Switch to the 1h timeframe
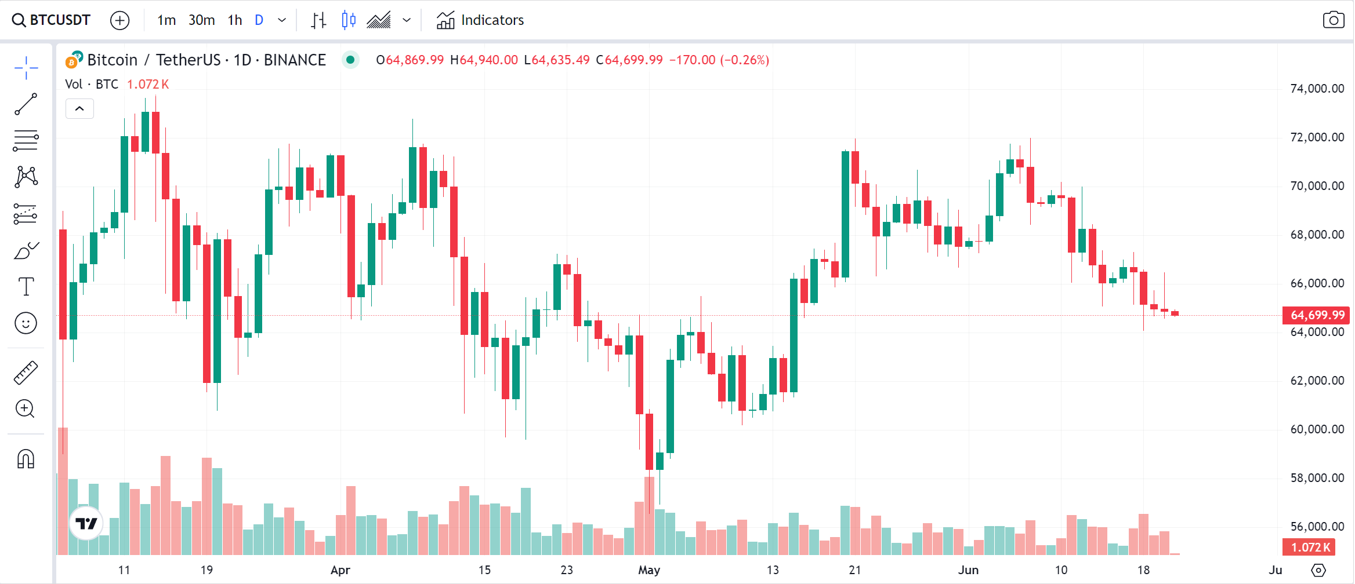 coord(235,20)
